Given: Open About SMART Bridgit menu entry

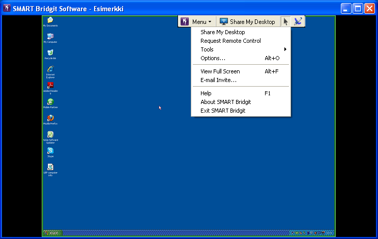Looking at the screenshot, I should 241,102.
